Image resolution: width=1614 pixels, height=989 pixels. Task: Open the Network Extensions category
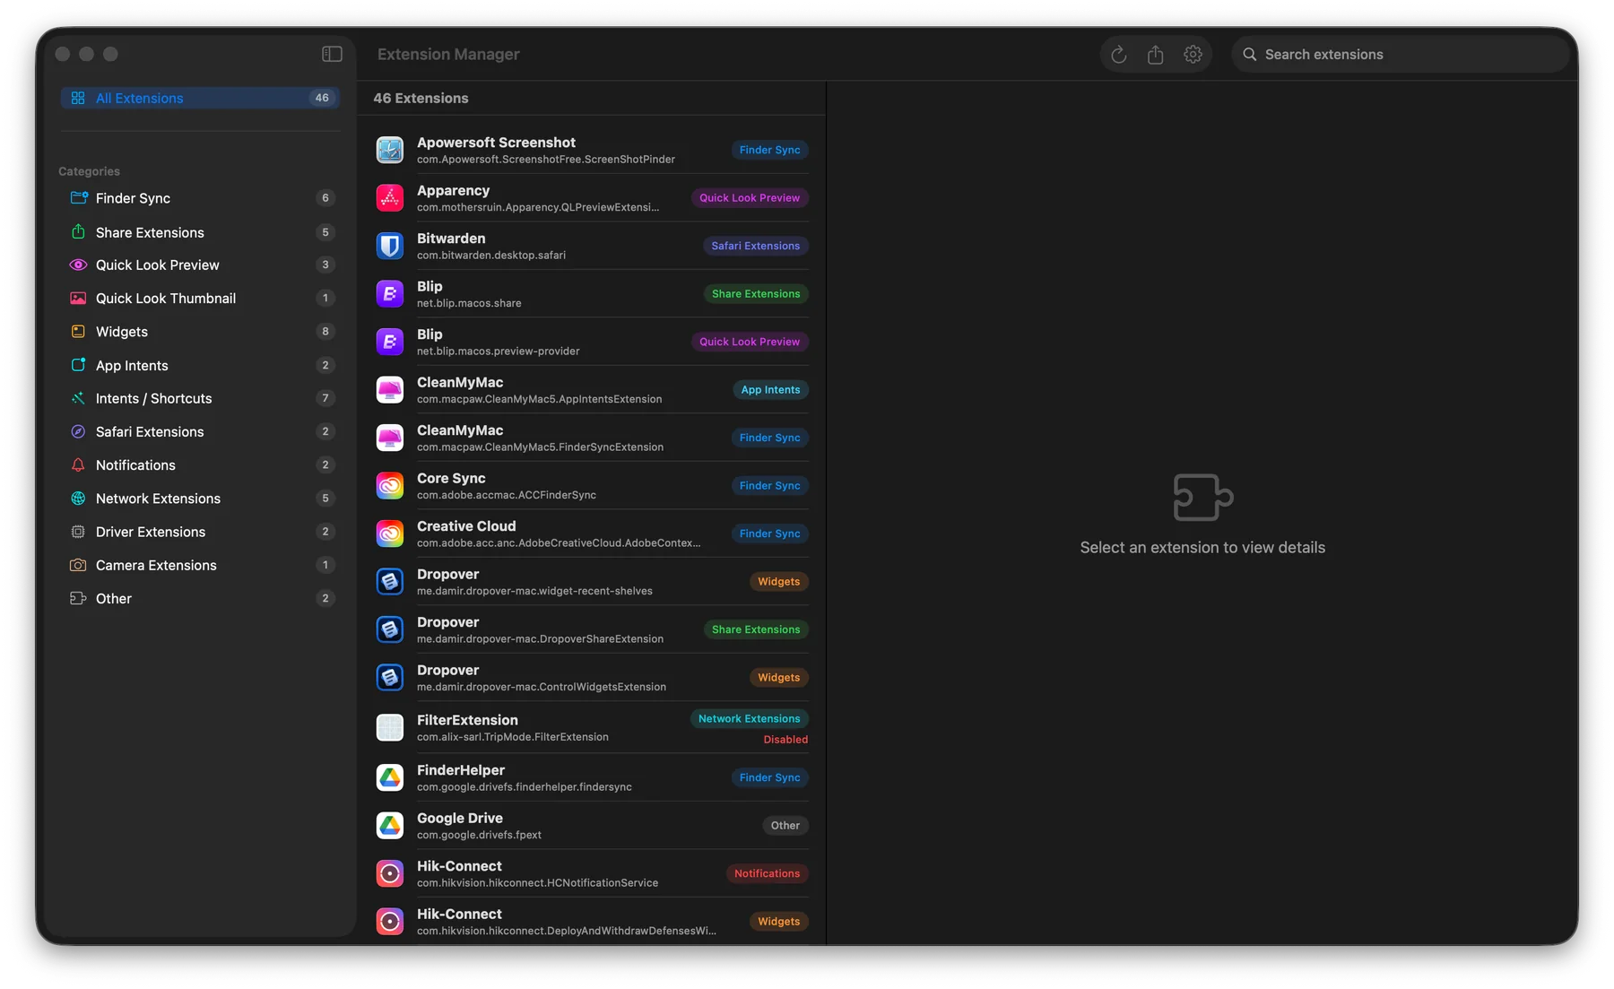(x=200, y=498)
